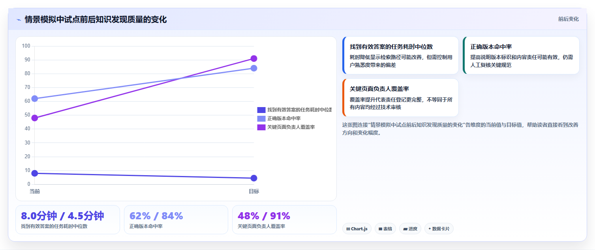Toggle legend swatch for 关键页面负责人覆盖率
Image resolution: width=595 pixels, height=250 pixels.
click(x=261, y=127)
